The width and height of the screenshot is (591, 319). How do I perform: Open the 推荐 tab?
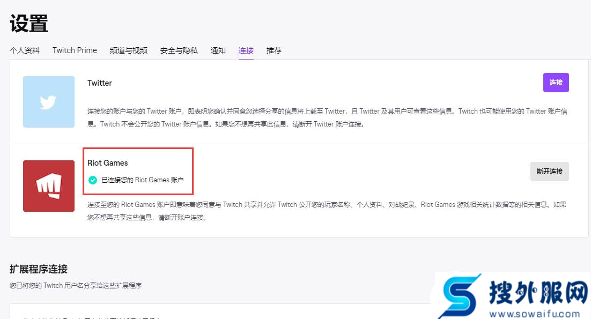tap(274, 50)
